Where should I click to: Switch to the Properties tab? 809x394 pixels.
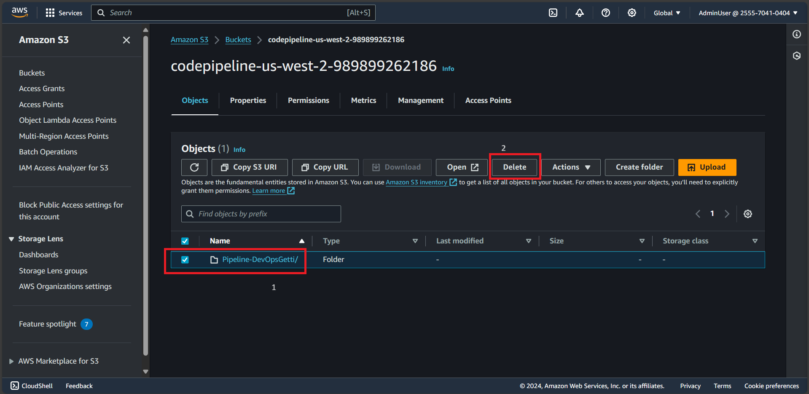coord(248,100)
